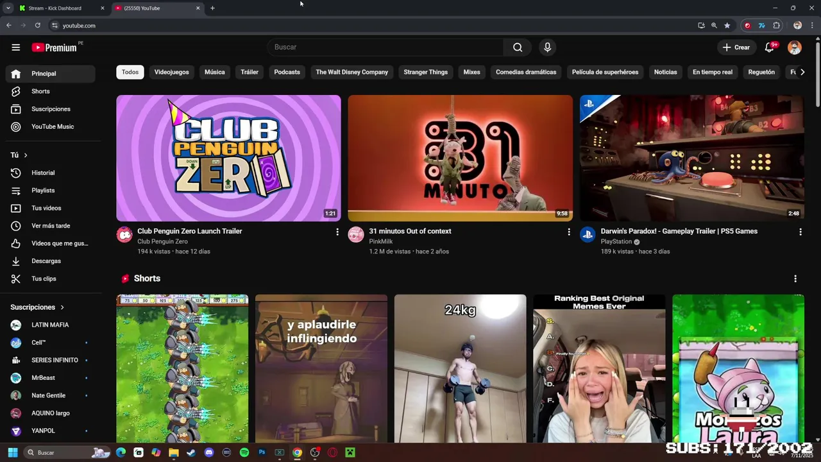Open Chrome three-dot menu
821x462 pixels.
click(x=812, y=26)
